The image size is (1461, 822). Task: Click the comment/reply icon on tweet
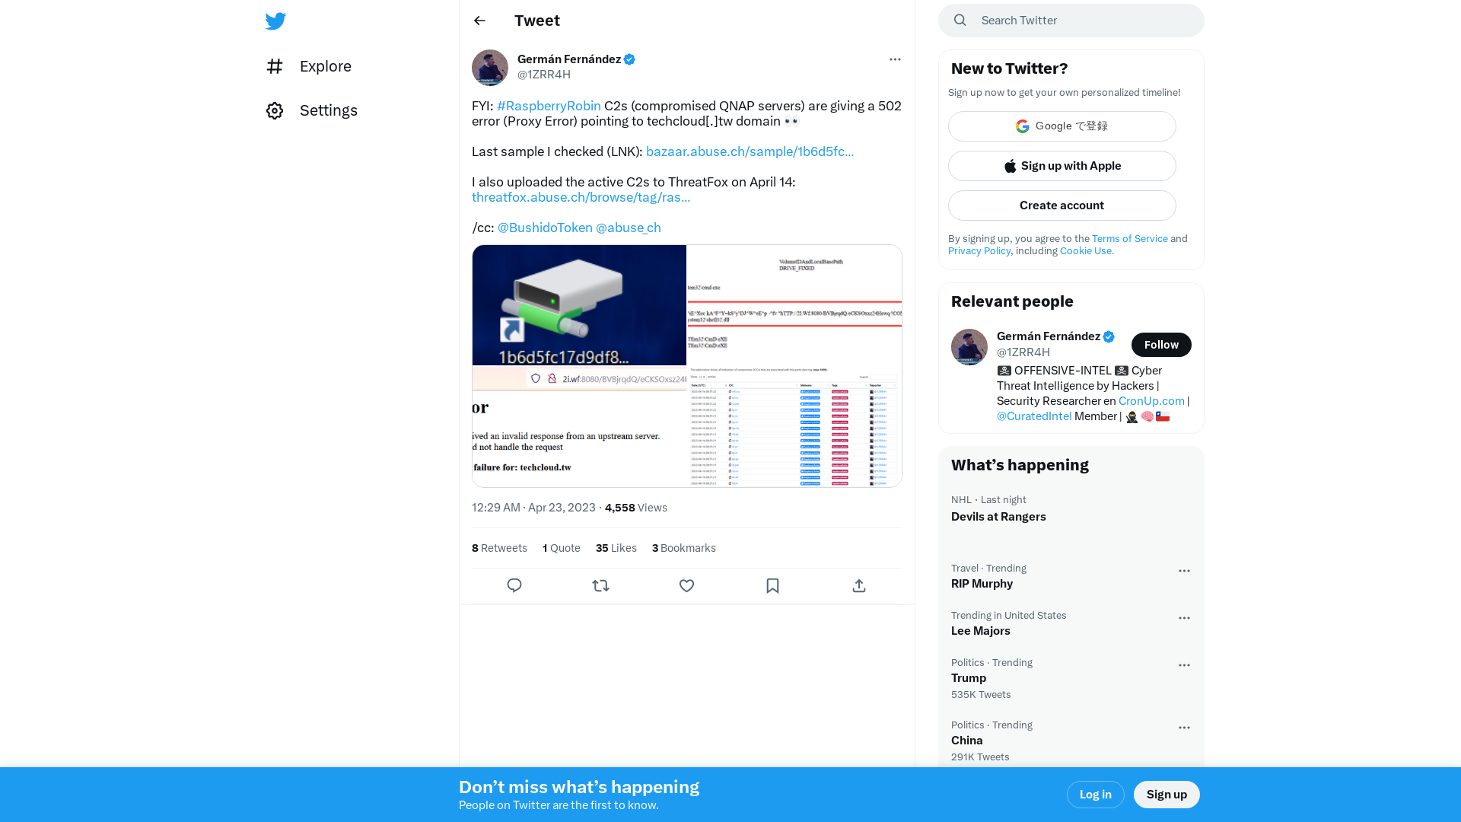tap(514, 585)
